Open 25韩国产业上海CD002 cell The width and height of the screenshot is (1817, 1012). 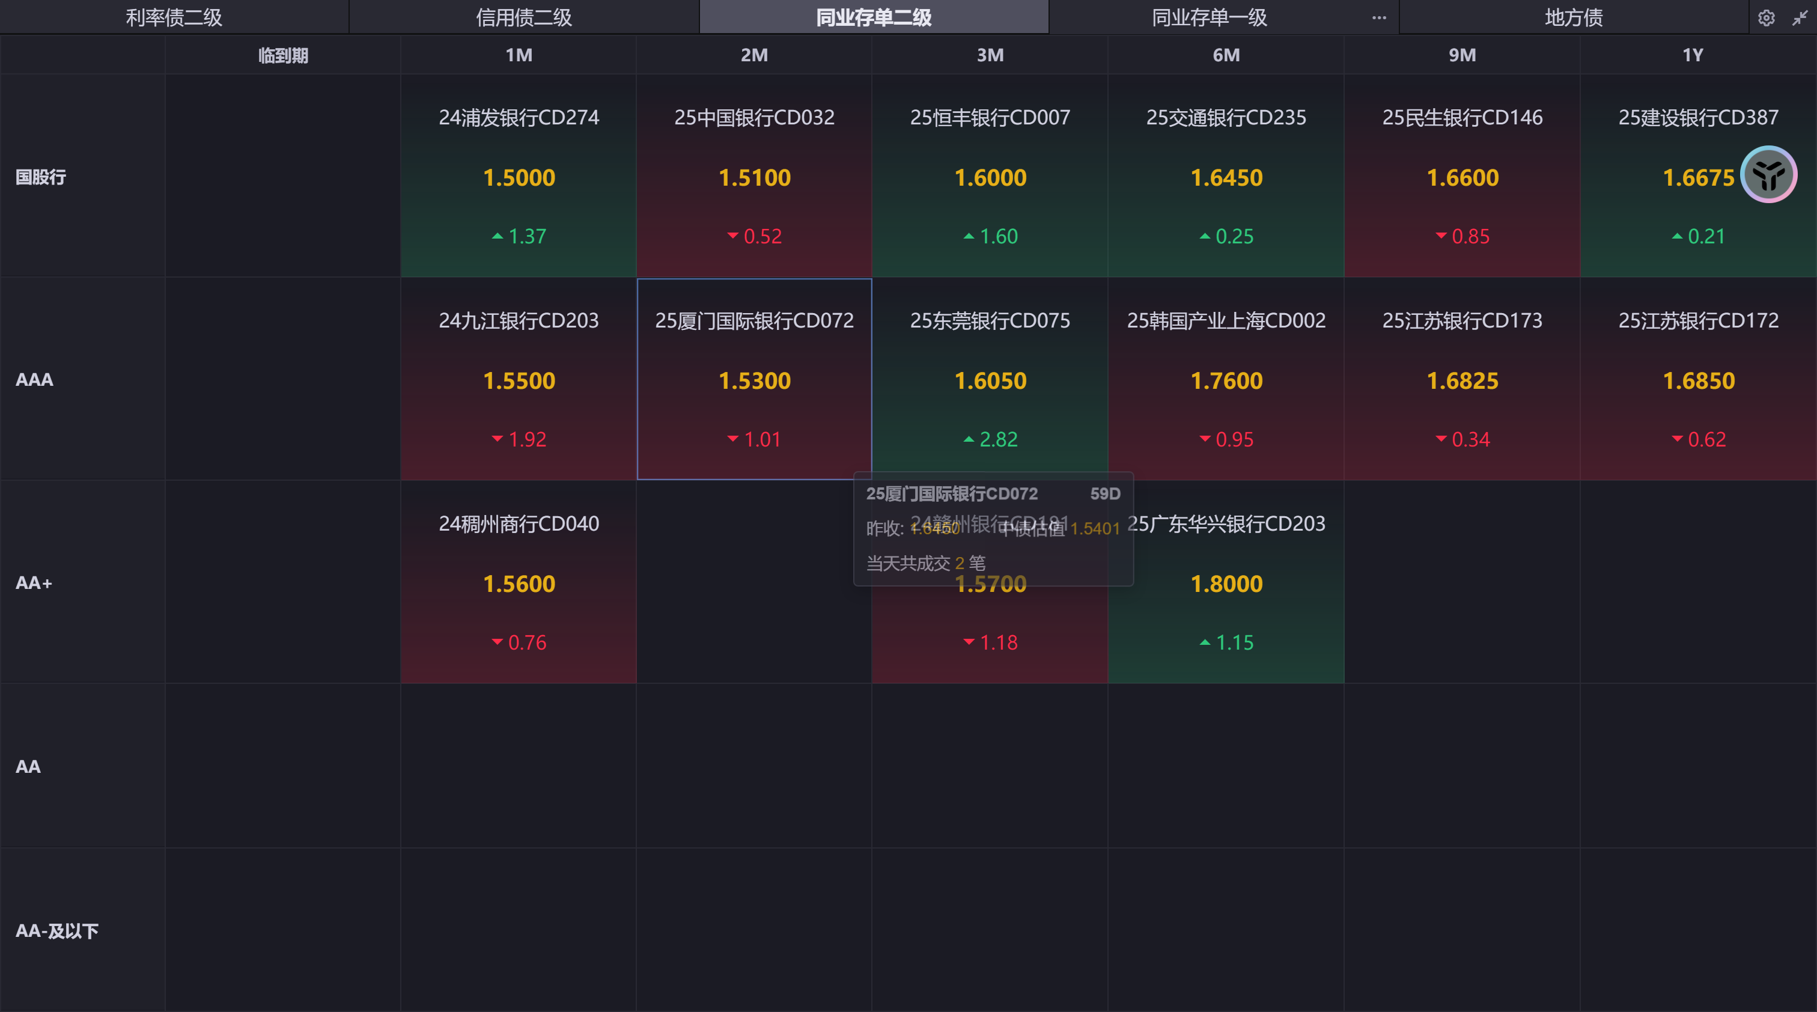pos(1226,379)
